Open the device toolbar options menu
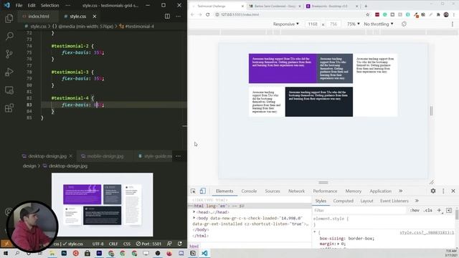The image size is (459, 258). pyautogui.click(x=453, y=24)
